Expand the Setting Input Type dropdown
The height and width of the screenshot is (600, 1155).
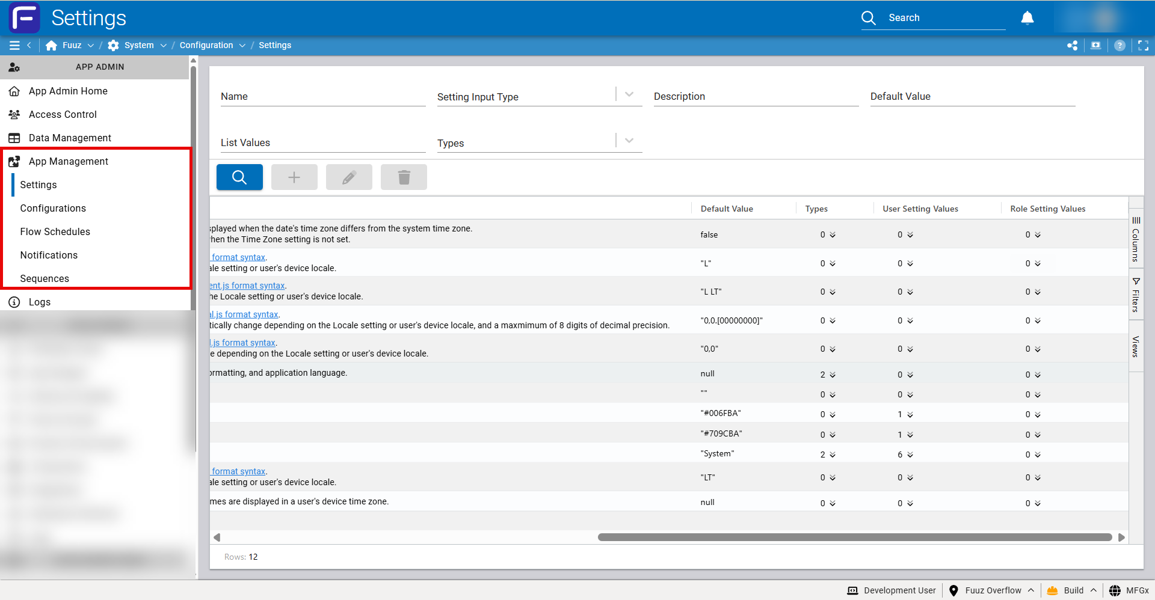(629, 94)
